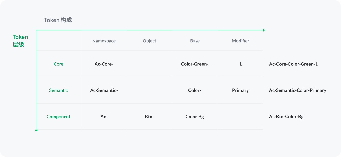Click the Ac-Core-Color-Green-1 token result
The width and height of the screenshot is (341, 157).
pyautogui.click(x=293, y=64)
